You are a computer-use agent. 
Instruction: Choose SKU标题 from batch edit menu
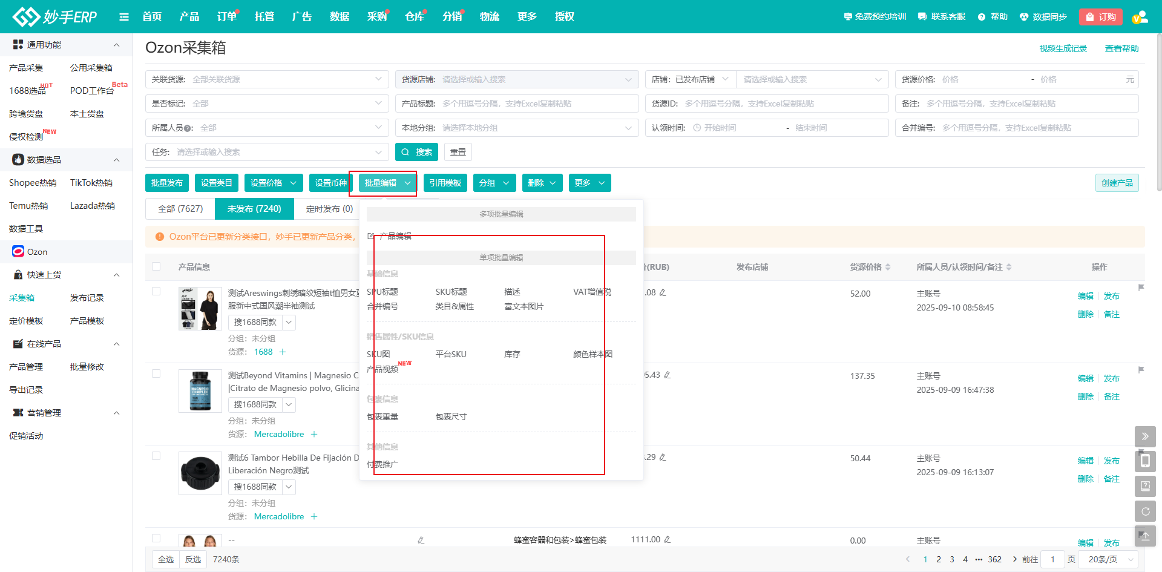tap(451, 292)
